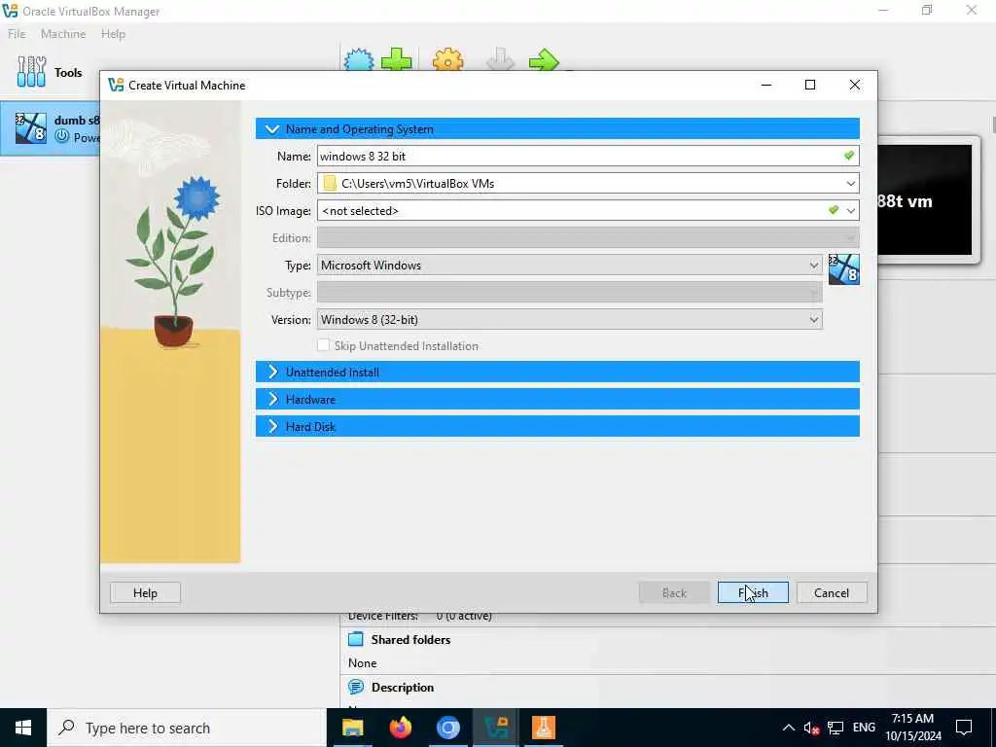Viewport: 996px width, 747px height.
Task: Click the ENG language indicator
Action: pyautogui.click(x=864, y=728)
